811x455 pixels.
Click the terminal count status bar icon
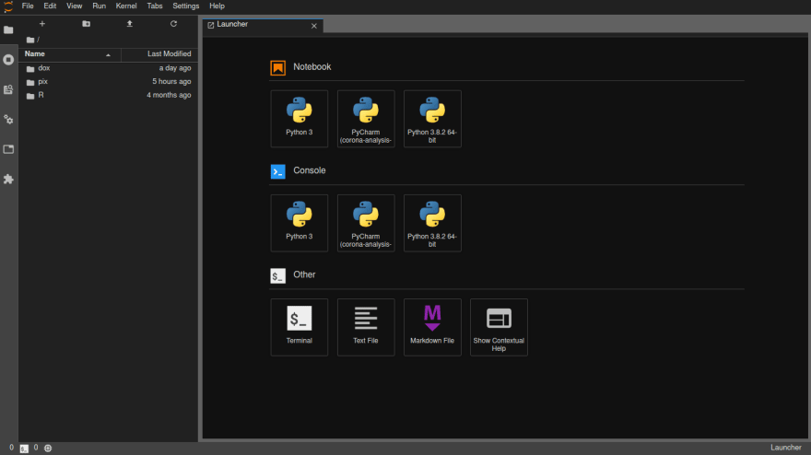24,449
